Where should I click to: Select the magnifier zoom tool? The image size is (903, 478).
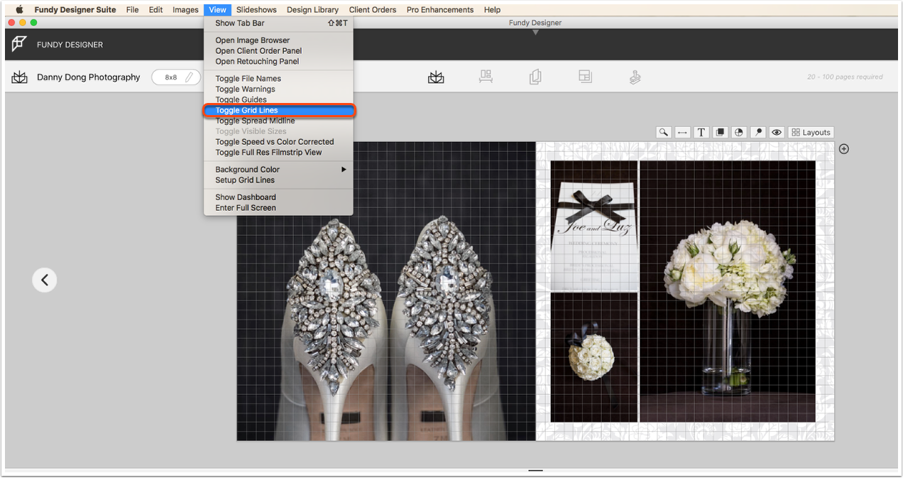click(x=663, y=132)
